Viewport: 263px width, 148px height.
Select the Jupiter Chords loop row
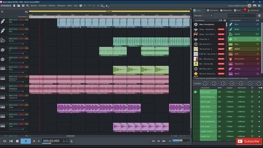[227, 132]
